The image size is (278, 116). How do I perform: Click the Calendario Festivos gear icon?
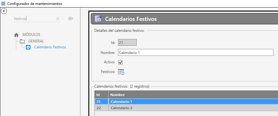click(28, 47)
